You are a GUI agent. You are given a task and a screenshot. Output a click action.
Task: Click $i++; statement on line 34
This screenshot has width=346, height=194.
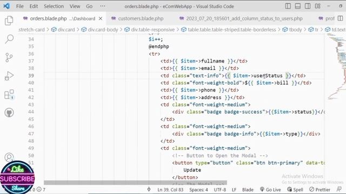pos(156,39)
